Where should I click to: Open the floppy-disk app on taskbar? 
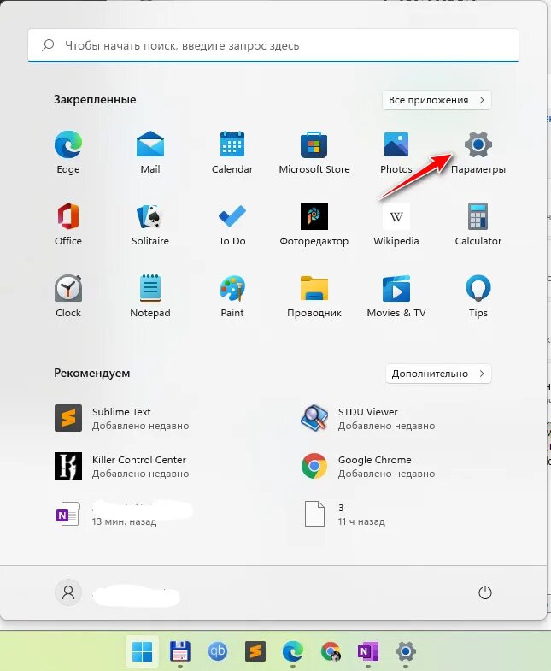click(179, 651)
